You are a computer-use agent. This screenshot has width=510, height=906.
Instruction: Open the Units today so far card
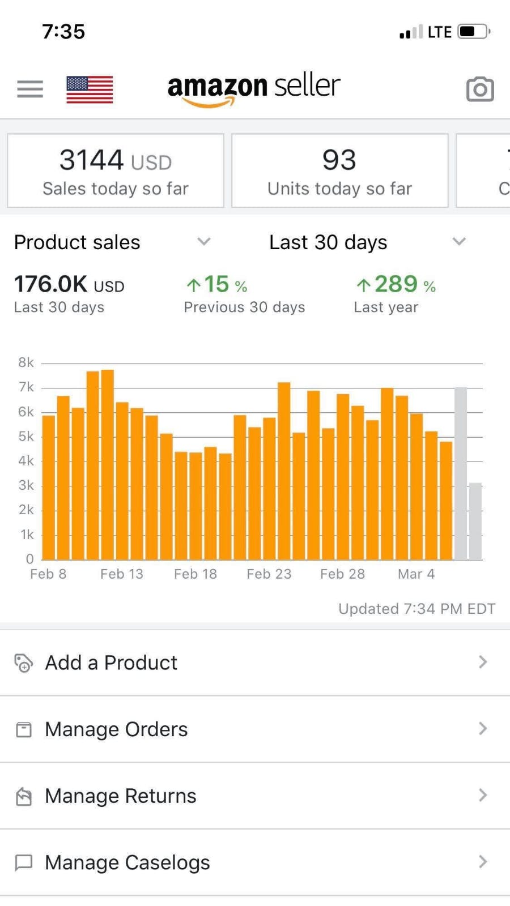click(x=339, y=170)
